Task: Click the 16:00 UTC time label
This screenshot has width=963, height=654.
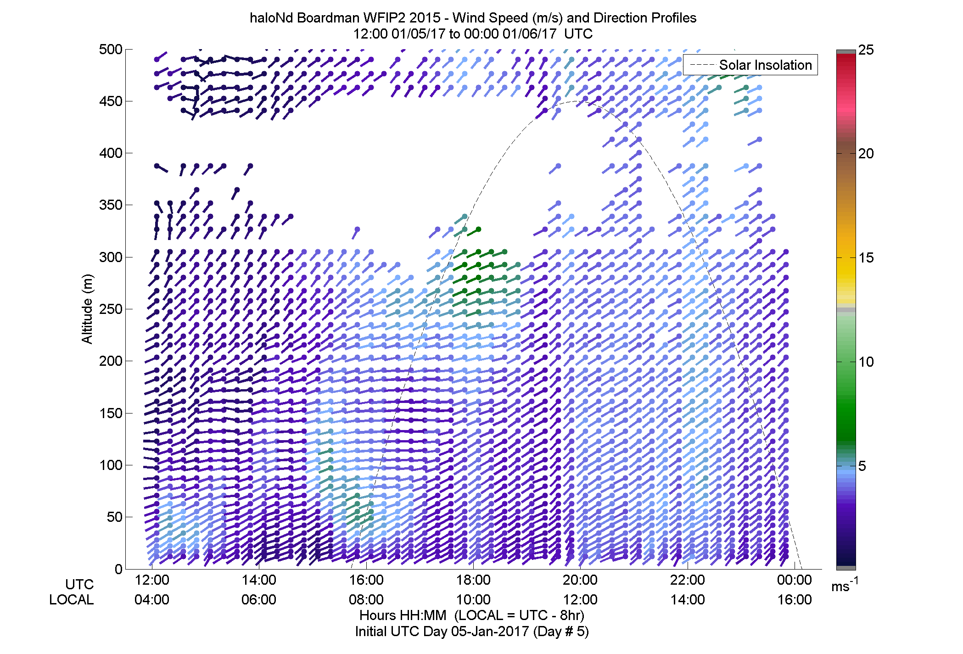Action: [366, 580]
